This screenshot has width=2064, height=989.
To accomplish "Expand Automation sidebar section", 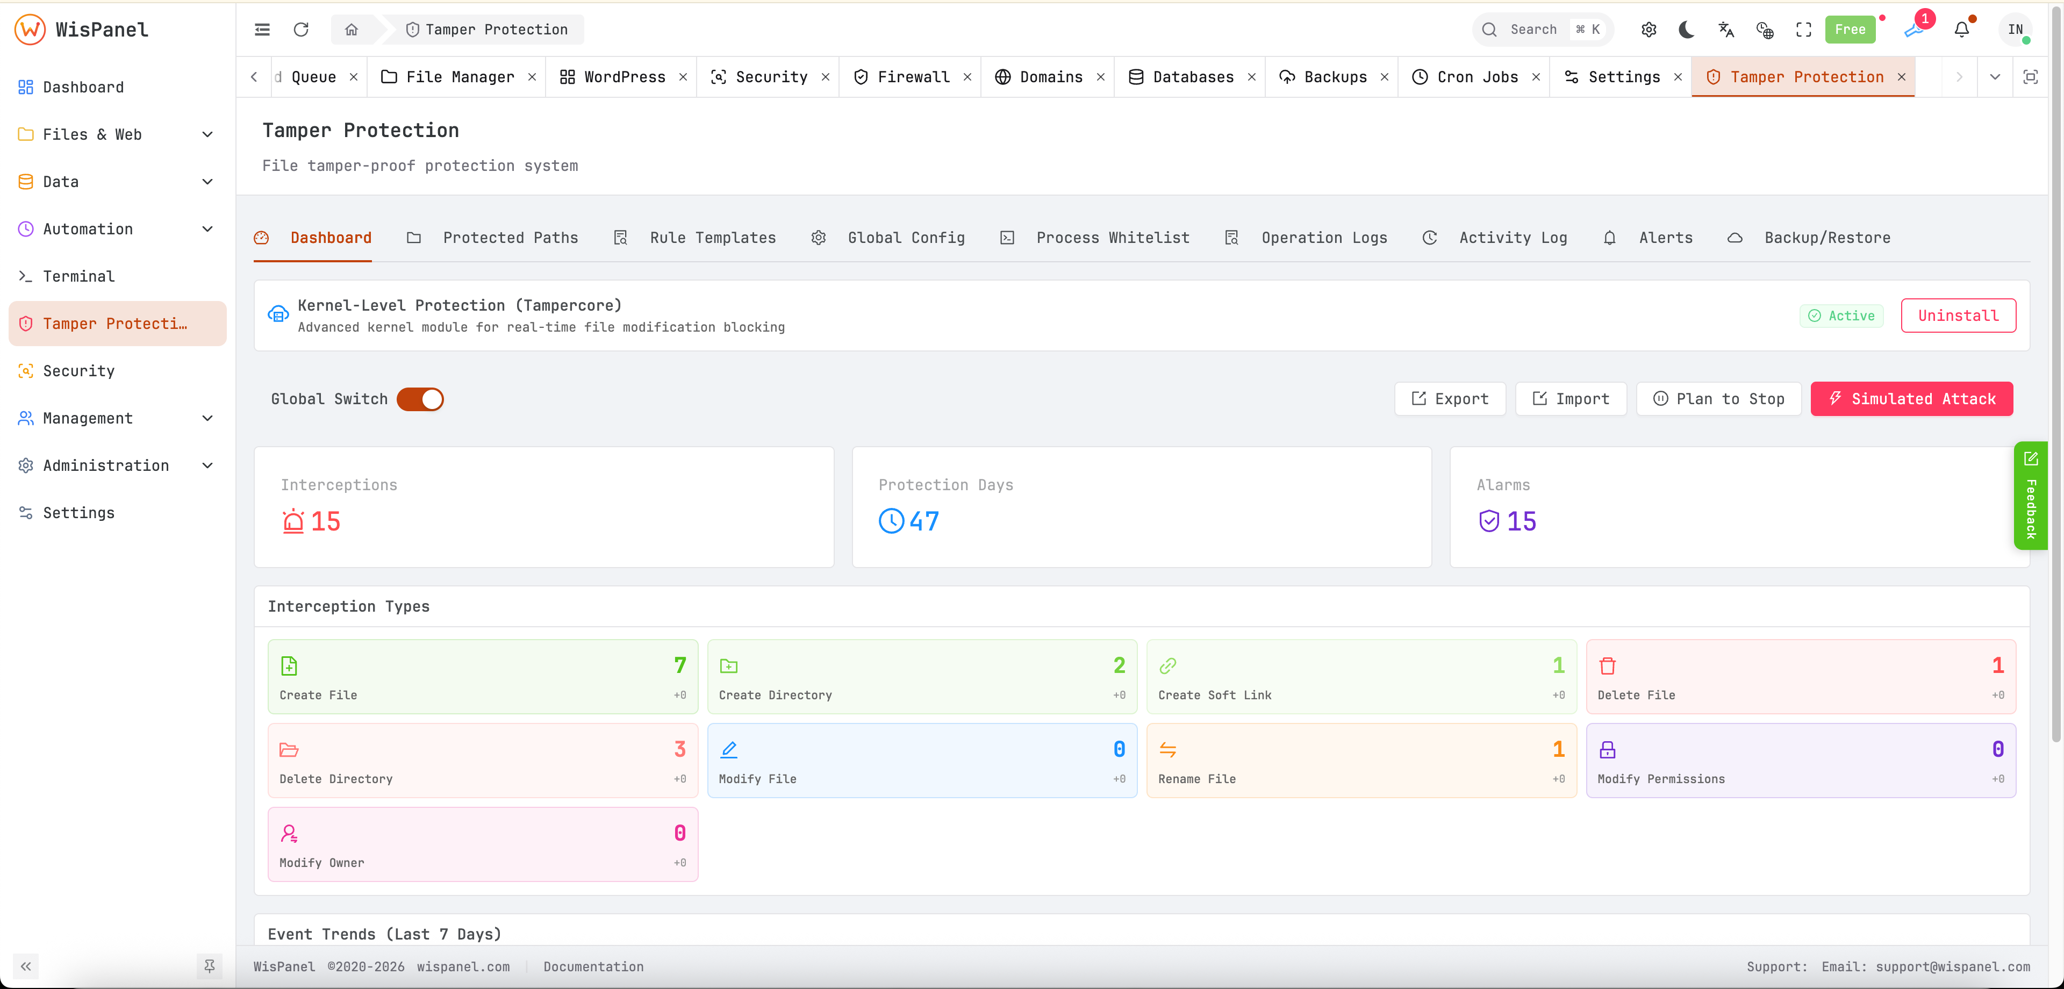I will 117,229.
